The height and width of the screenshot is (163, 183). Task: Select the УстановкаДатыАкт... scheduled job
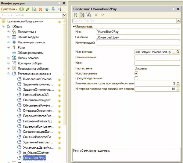point(38,147)
